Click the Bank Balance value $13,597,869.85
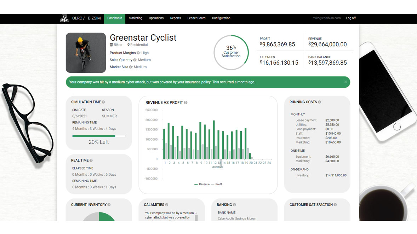 coord(327,63)
